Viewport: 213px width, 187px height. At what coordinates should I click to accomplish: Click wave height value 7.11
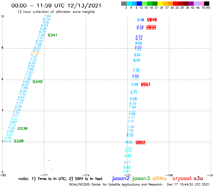(15, 116)
